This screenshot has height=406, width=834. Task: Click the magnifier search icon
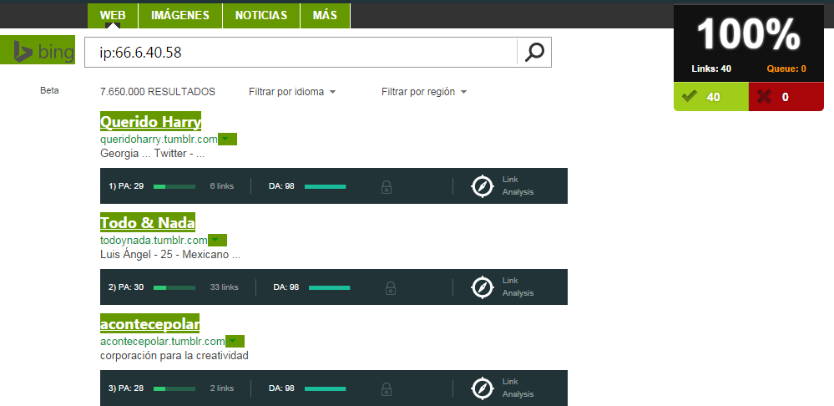[534, 52]
